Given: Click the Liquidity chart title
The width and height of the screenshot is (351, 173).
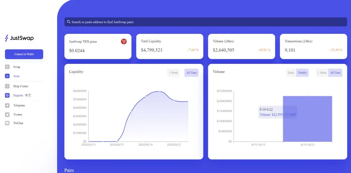Looking at the screenshot, I should click(x=76, y=72).
